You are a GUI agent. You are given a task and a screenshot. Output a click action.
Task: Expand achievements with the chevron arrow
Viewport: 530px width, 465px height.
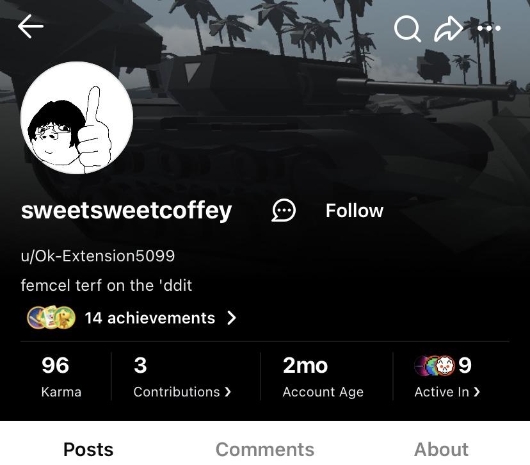232,318
